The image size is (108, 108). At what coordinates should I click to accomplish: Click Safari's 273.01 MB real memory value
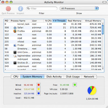tap(76, 28)
